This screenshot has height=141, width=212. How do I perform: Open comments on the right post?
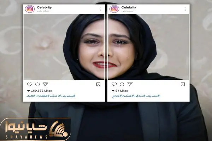point(122,85)
